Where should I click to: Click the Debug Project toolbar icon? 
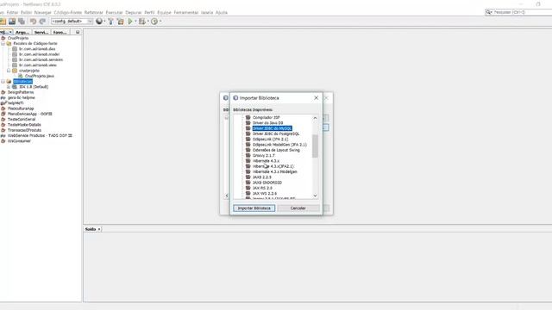(141, 22)
